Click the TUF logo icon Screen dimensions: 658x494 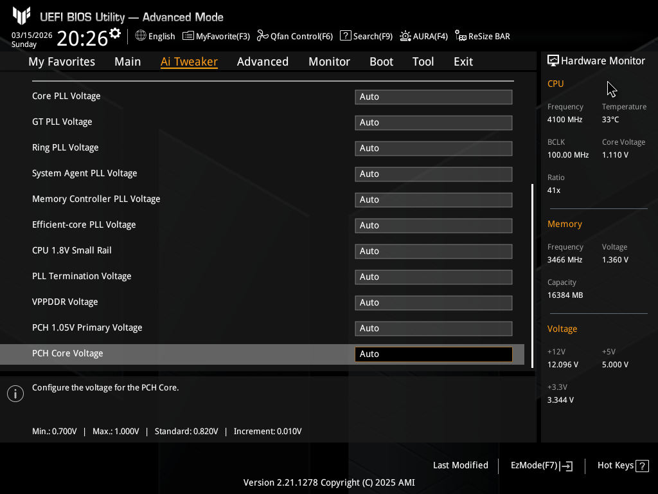click(21, 16)
